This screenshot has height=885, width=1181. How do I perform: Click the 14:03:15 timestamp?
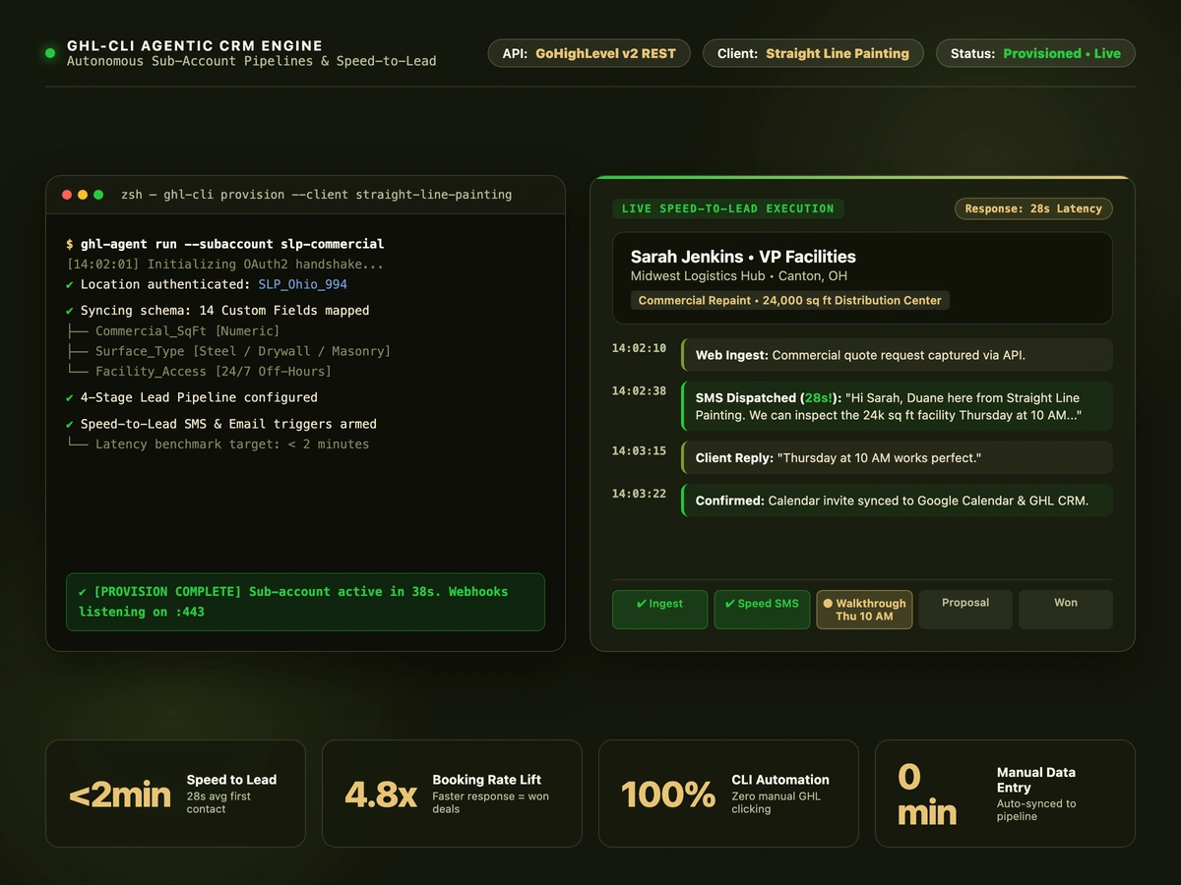point(639,450)
